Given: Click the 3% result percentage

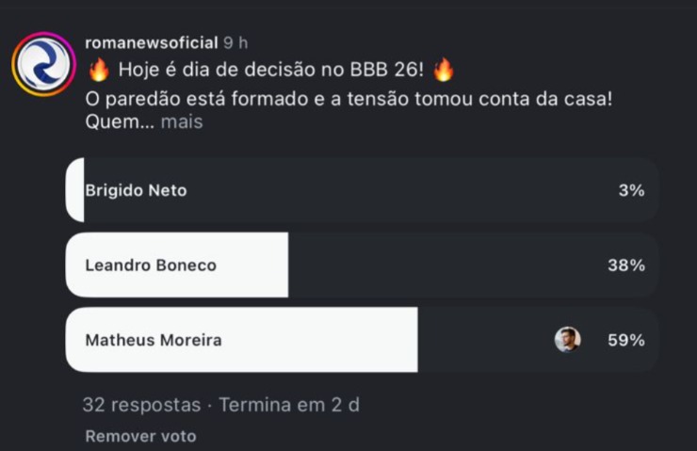Looking at the screenshot, I should click(631, 190).
